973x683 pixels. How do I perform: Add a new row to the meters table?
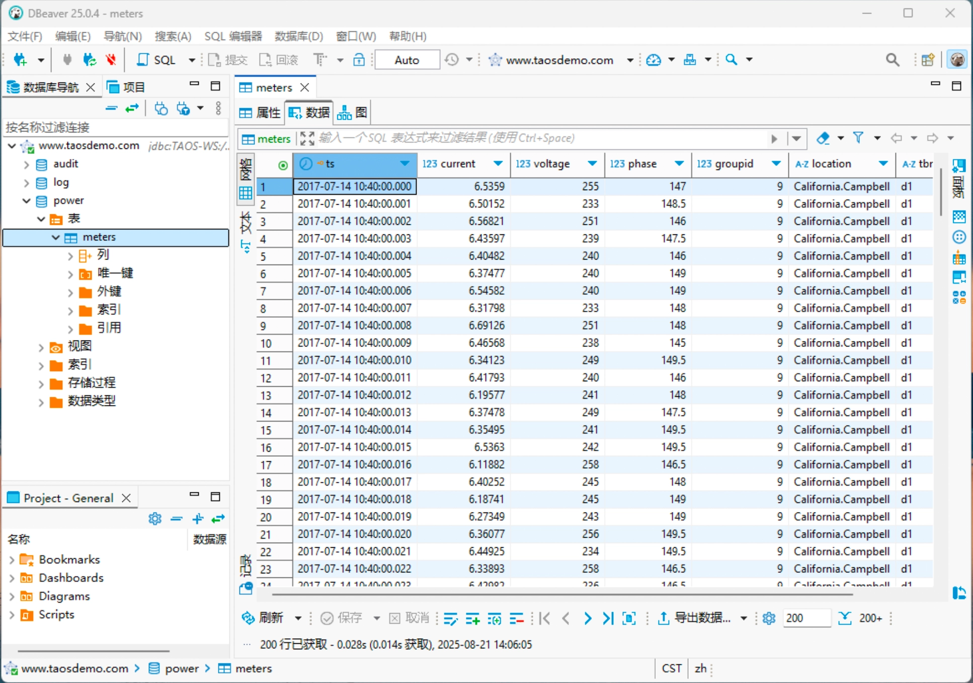point(473,618)
